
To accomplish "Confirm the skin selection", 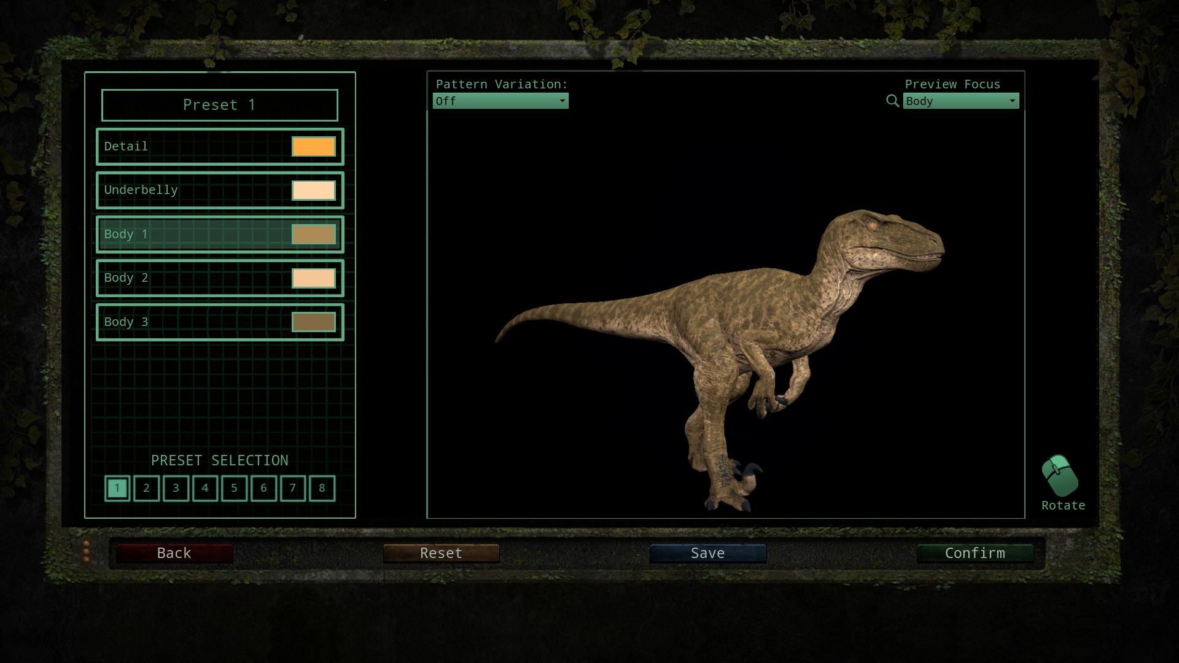I will point(975,553).
